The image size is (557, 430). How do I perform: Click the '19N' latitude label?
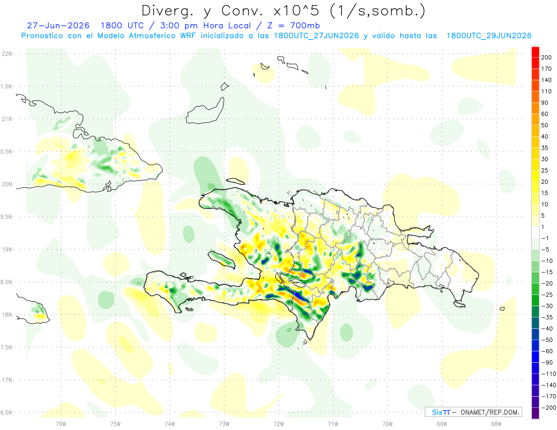click(x=6, y=249)
